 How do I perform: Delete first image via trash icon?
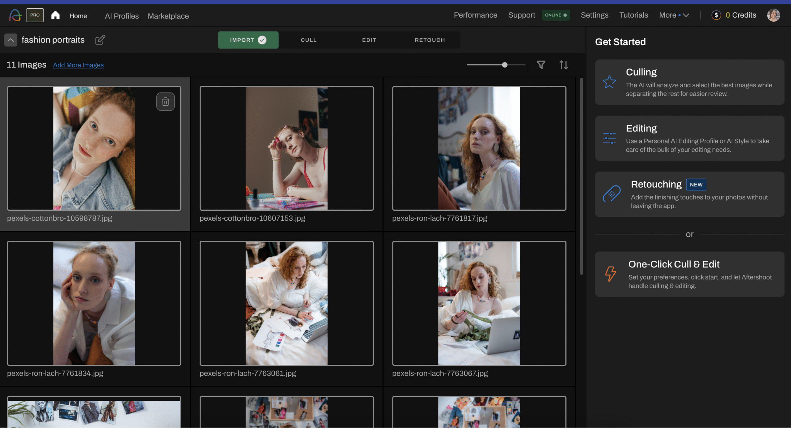click(x=165, y=102)
